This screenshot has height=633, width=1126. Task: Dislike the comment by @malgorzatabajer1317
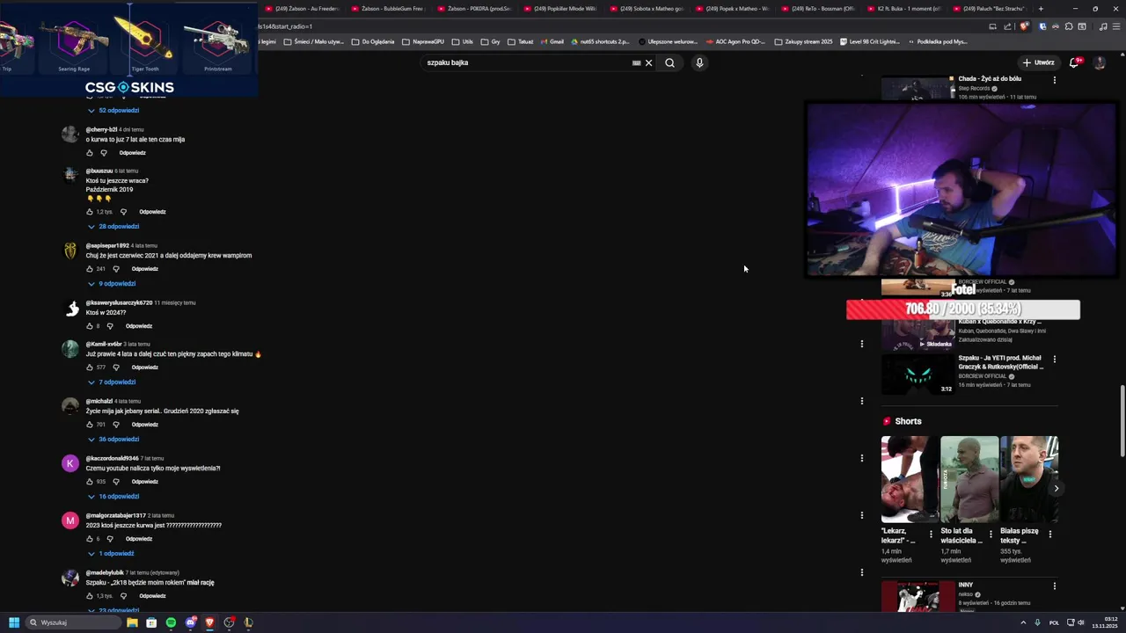coord(110,539)
